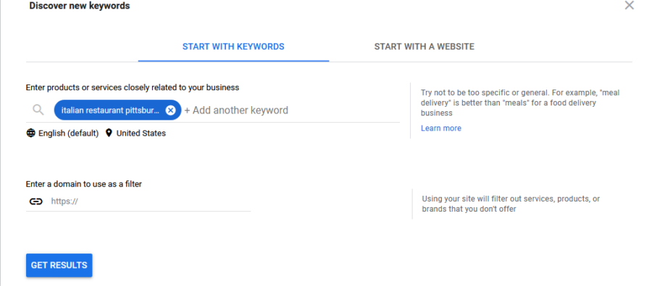Select the italian restaurant pittsburgh keyword chip
This screenshot has height=286, width=652.
pyautogui.click(x=110, y=110)
